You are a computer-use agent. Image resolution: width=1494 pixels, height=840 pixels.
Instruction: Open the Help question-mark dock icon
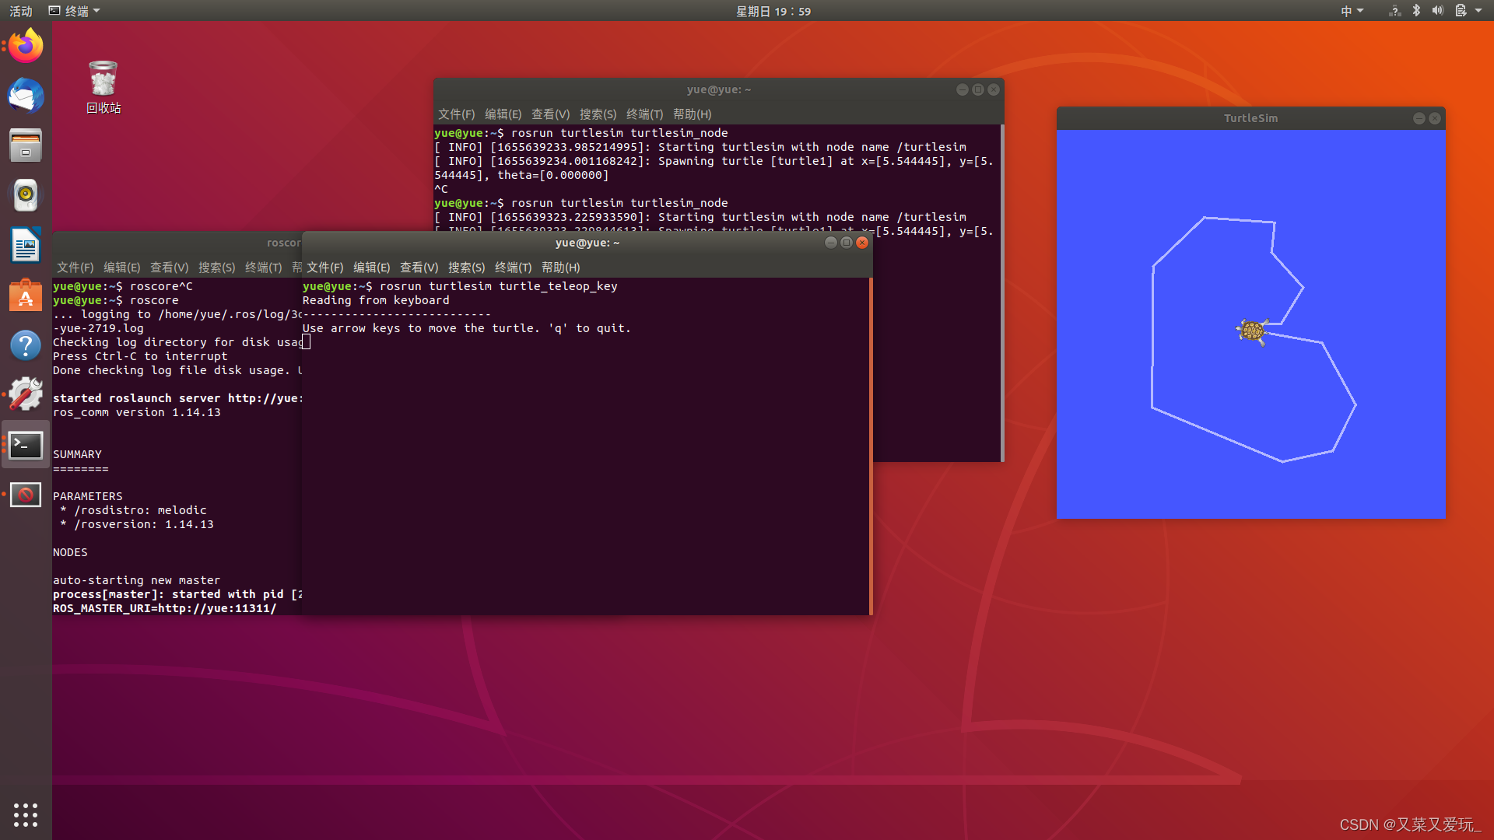coord(26,345)
